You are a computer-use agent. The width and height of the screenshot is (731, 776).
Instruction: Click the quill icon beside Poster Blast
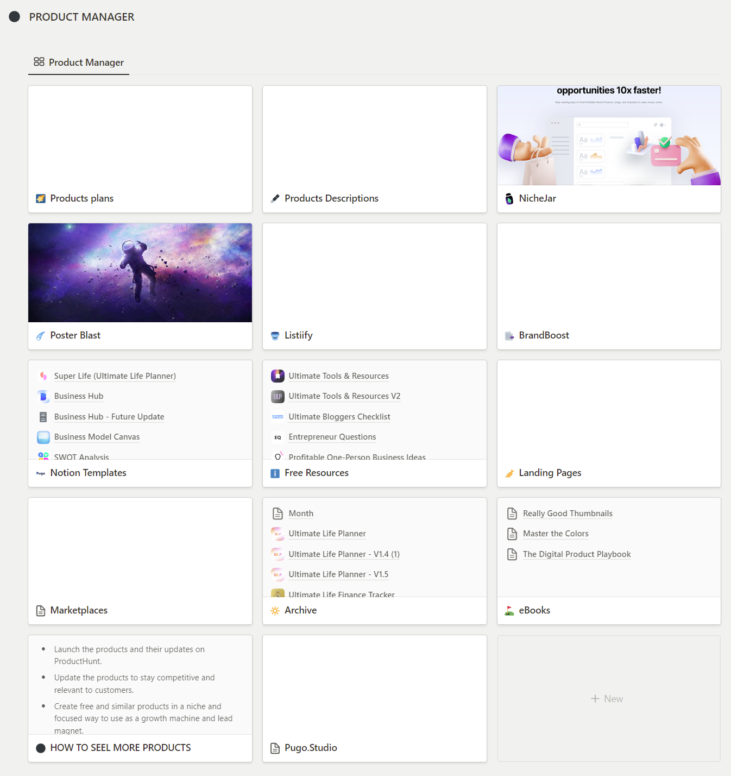tap(41, 336)
